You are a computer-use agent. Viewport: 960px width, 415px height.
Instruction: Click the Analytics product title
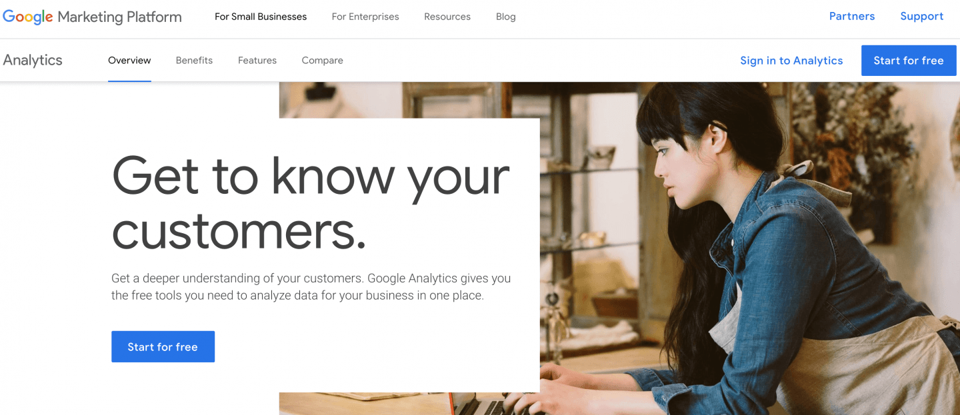point(33,60)
